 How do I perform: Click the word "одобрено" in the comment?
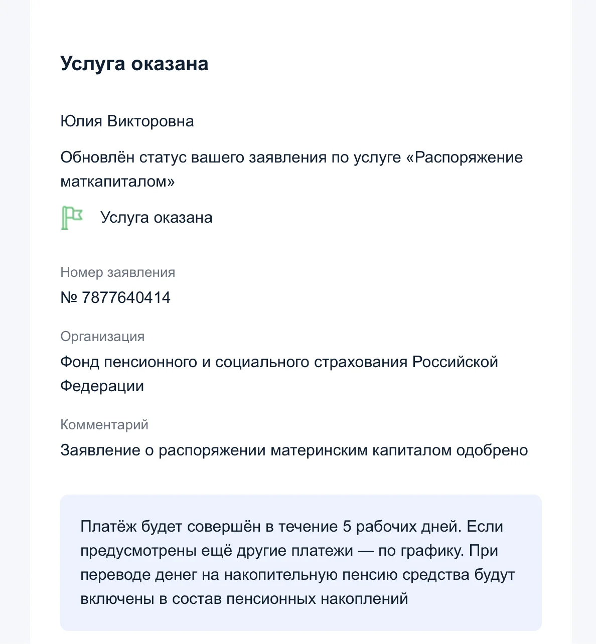[x=492, y=450]
